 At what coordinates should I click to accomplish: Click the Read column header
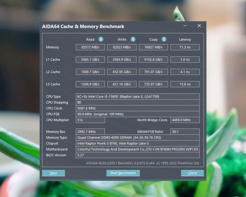point(90,39)
